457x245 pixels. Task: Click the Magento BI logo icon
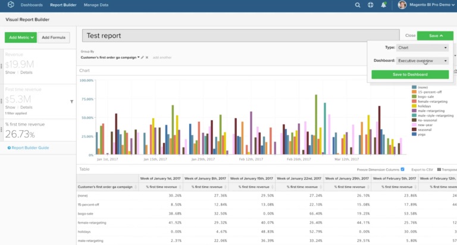10,5
